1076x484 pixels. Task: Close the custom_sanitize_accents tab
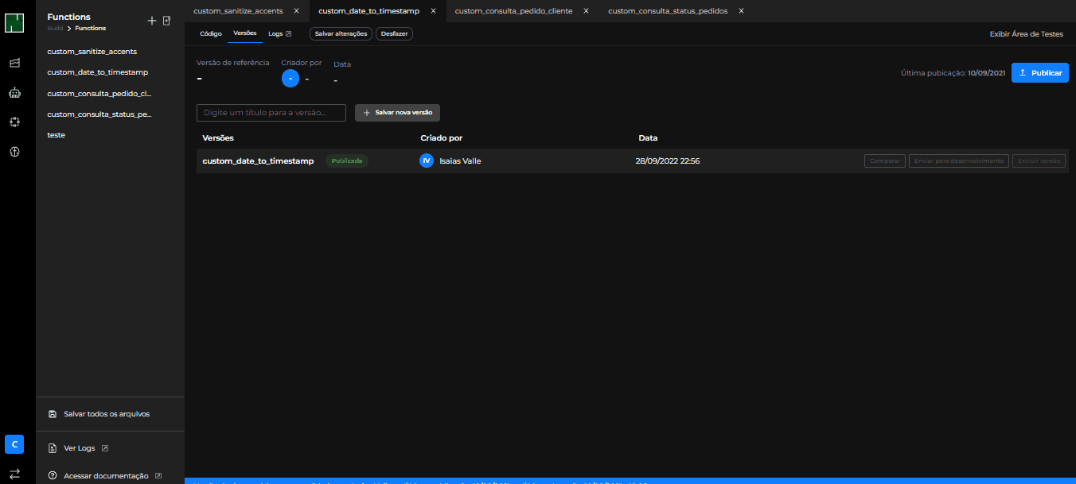coord(297,11)
